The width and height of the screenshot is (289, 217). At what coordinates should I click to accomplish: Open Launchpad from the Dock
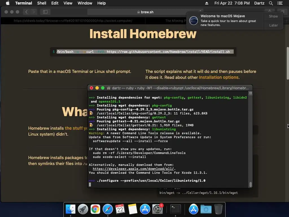tap(83, 209)
